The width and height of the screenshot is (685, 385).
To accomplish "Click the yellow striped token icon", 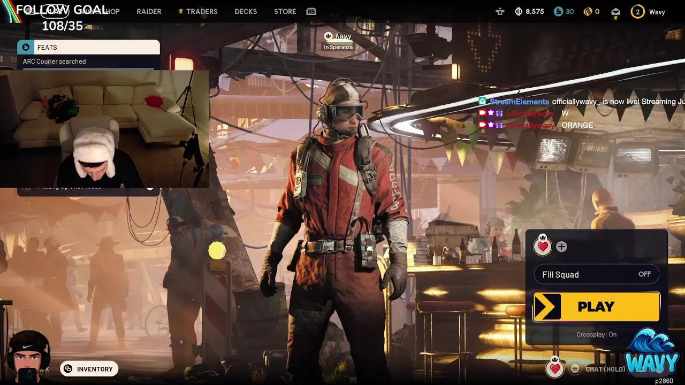I will (588, 11).
